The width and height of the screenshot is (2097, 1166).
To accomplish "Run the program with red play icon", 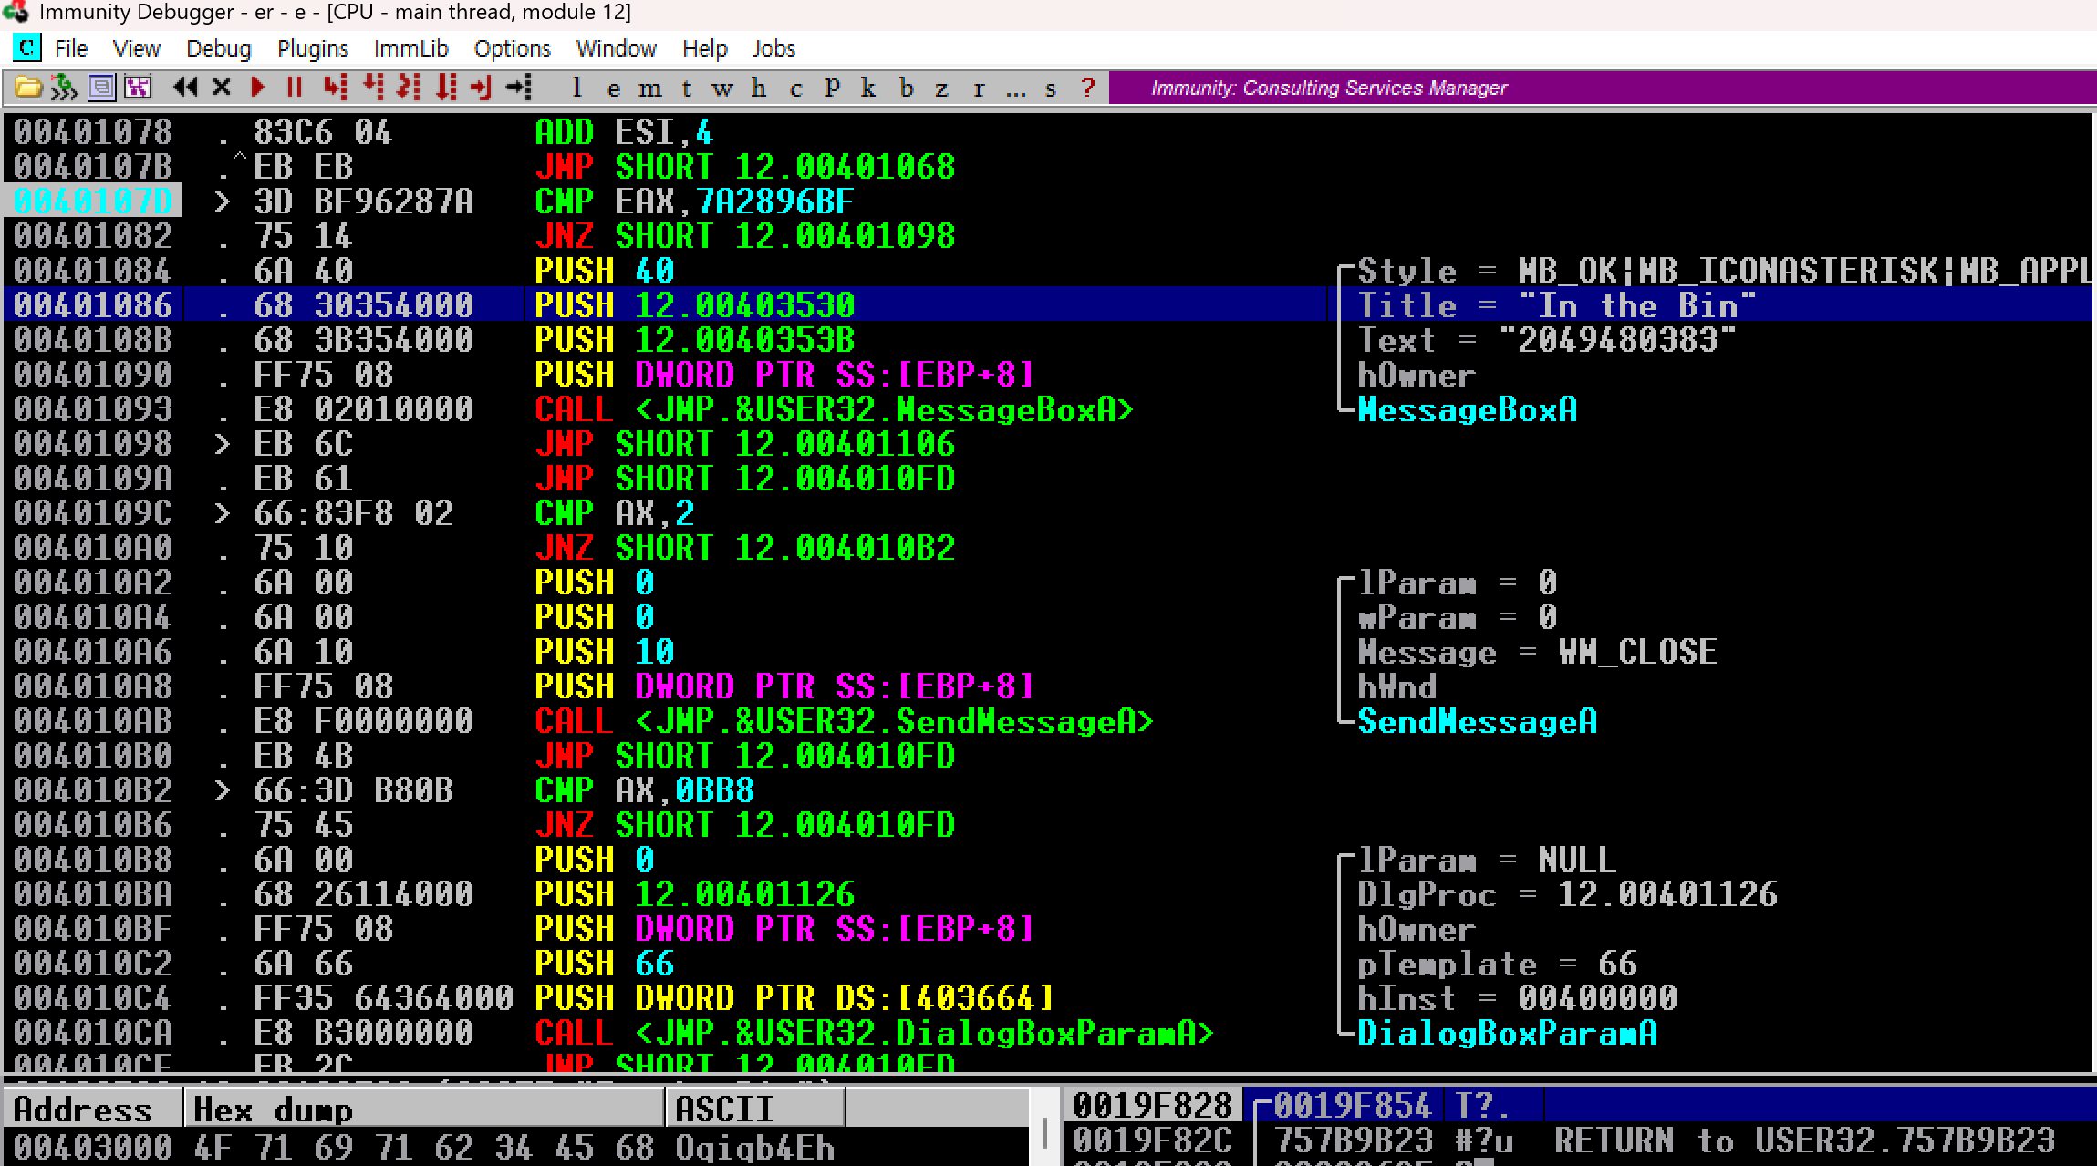I will tap(258, 88).
